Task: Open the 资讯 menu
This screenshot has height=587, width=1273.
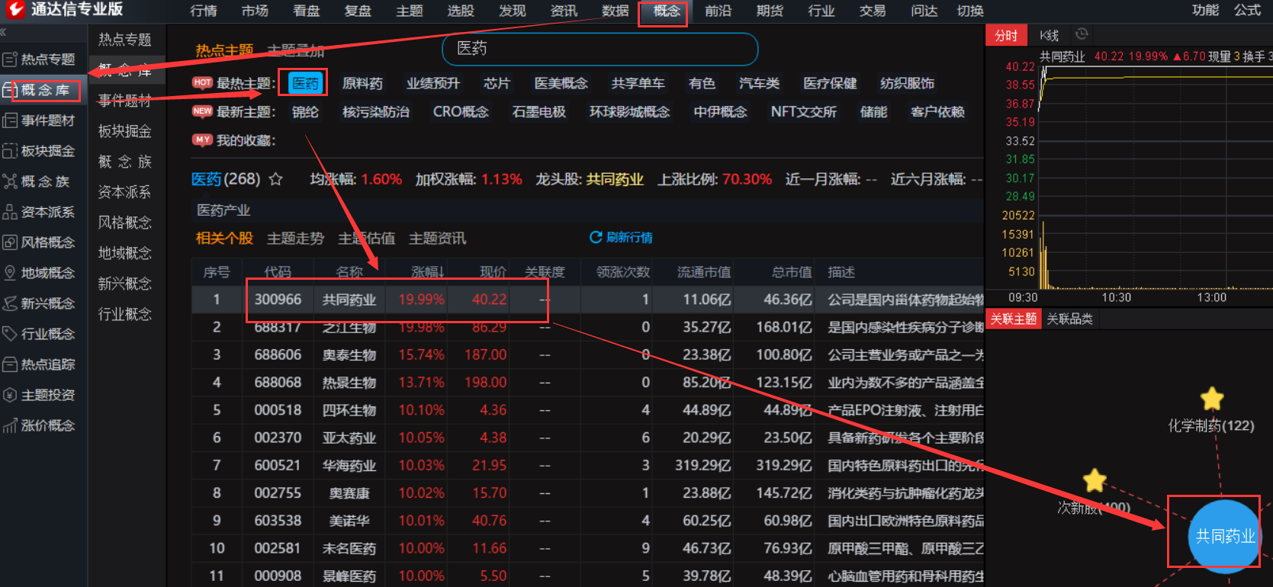Action: coord(564,11)
